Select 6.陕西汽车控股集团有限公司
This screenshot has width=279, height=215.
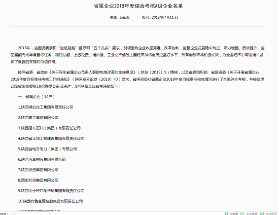point(42,159)
